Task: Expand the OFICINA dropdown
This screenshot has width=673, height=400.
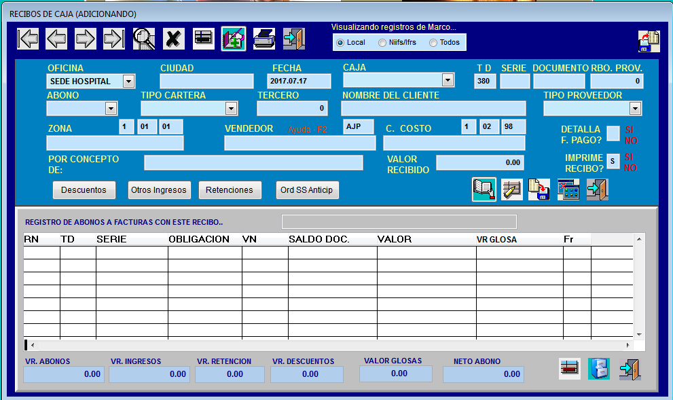Action: point(128,81)
